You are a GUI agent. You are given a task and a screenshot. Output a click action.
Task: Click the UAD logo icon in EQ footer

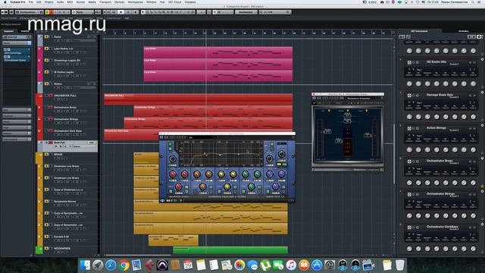click(x=162, y=200)
